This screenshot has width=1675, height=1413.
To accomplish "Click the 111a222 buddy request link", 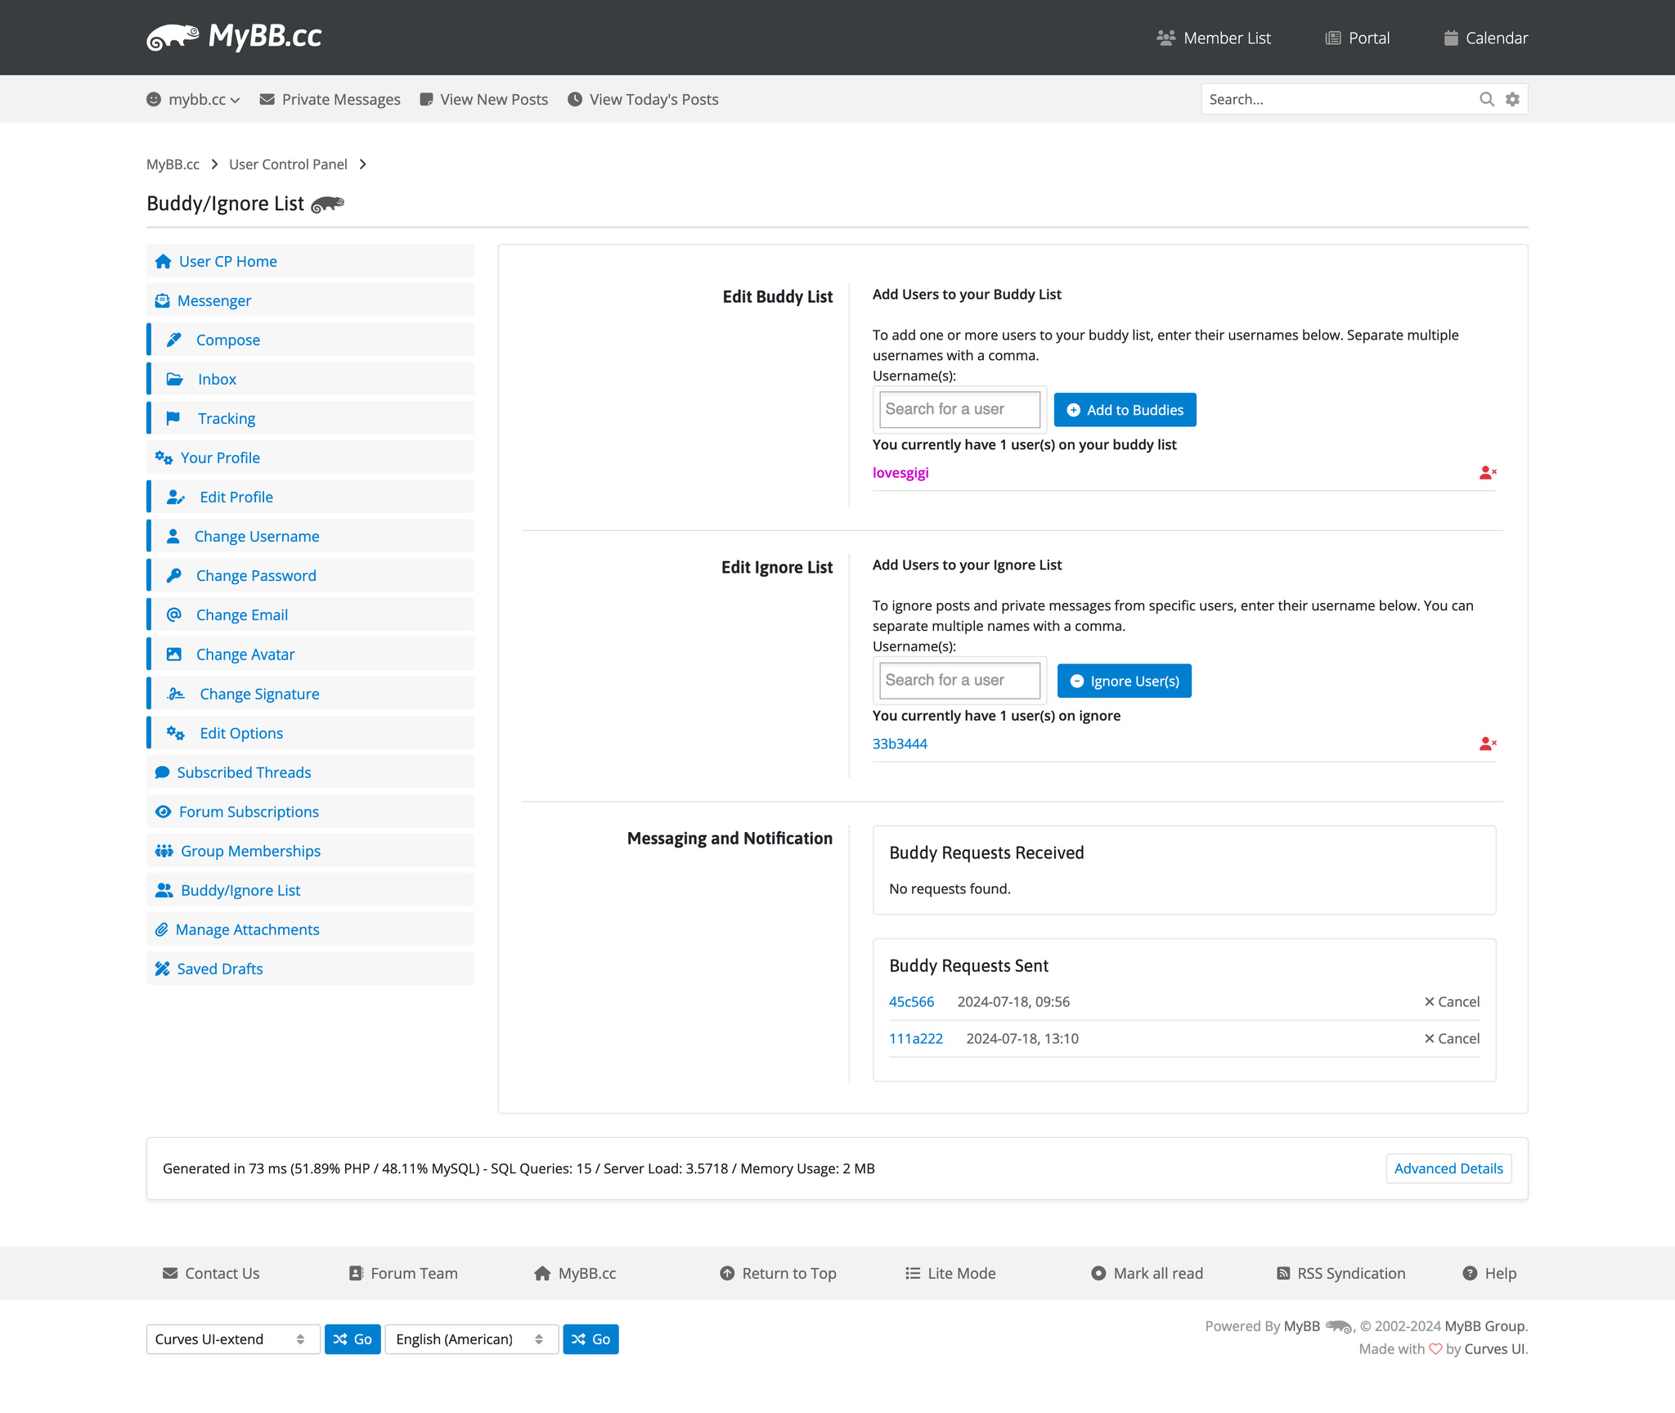I will [915, 1039].
